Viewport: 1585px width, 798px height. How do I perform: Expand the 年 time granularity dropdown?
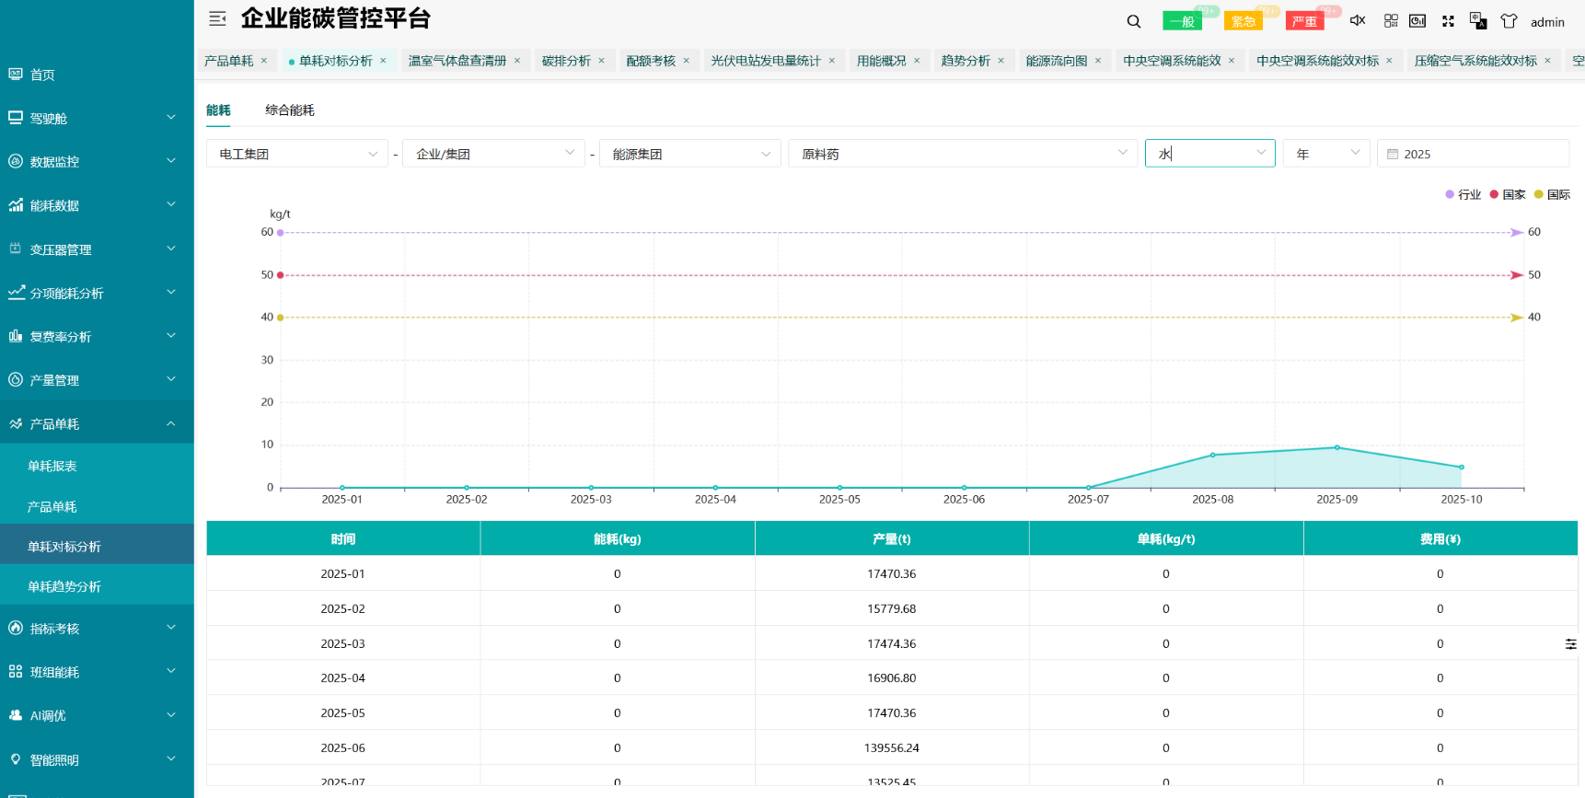(x=1325, y=154)
